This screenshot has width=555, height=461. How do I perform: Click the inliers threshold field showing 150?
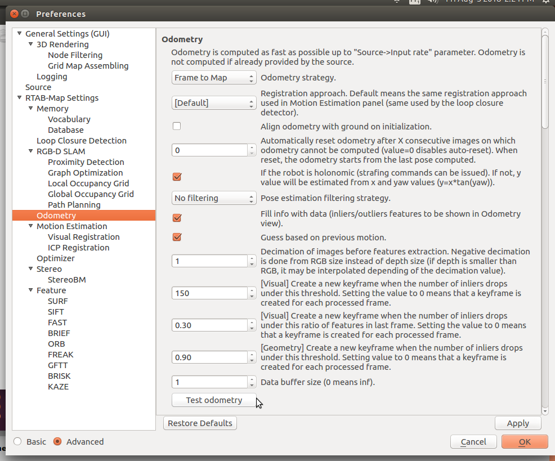(x=209, y=293)
